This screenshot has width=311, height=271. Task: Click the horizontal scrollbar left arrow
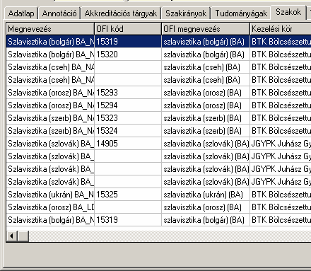point(11,236)
